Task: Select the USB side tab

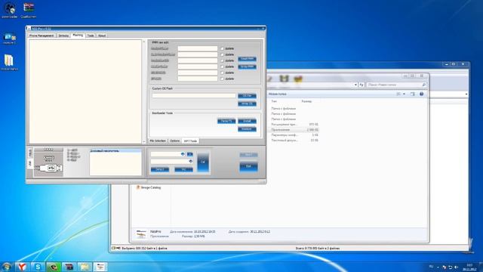Action: (30, 163)
